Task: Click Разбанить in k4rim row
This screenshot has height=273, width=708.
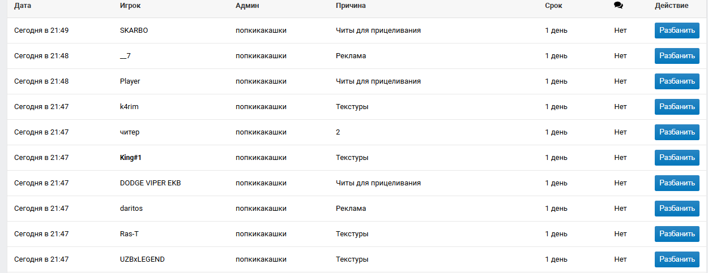Action: coord(677,107)
